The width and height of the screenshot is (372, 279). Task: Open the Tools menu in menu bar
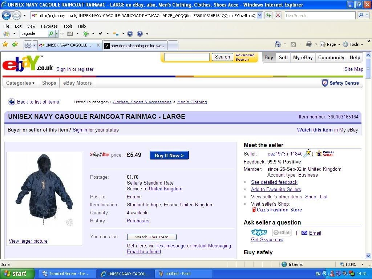(x=68, y=26)
